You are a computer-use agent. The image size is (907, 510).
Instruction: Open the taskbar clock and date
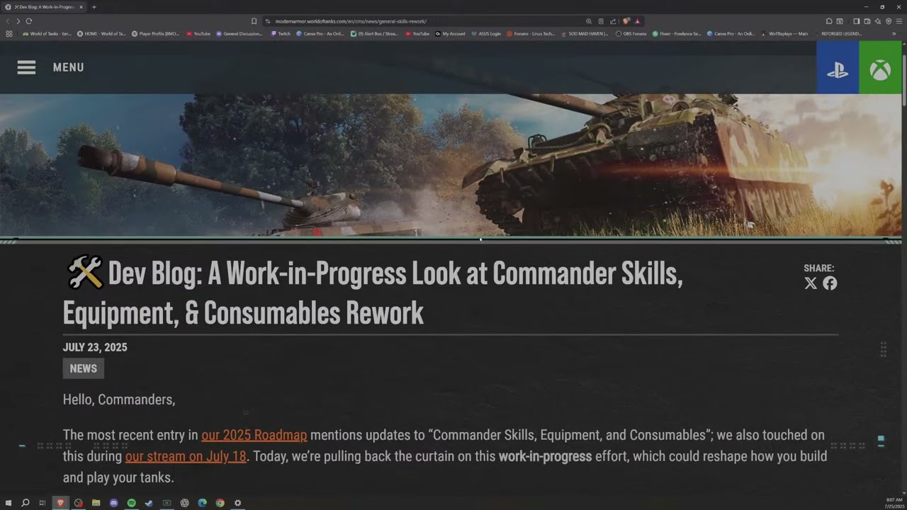click(x=894, y=503)
